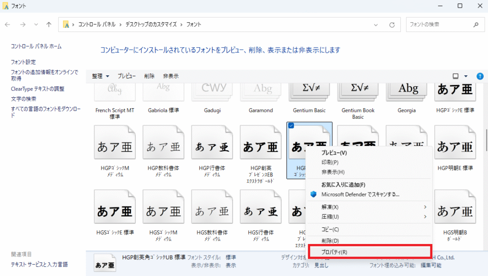Select 非表示(H) in the context menu
Viewport: 488px width, 276px height.
point(333,172)
